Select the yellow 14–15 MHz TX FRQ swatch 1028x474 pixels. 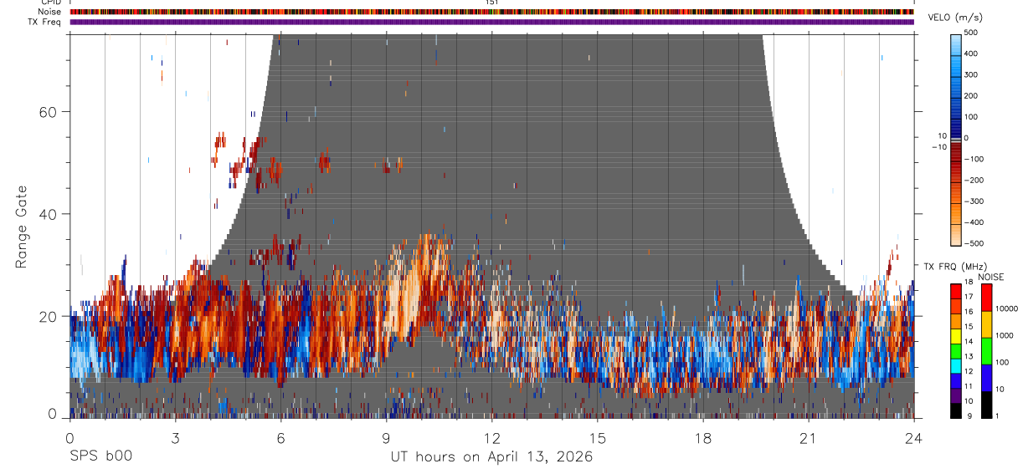tap(956, 336)
